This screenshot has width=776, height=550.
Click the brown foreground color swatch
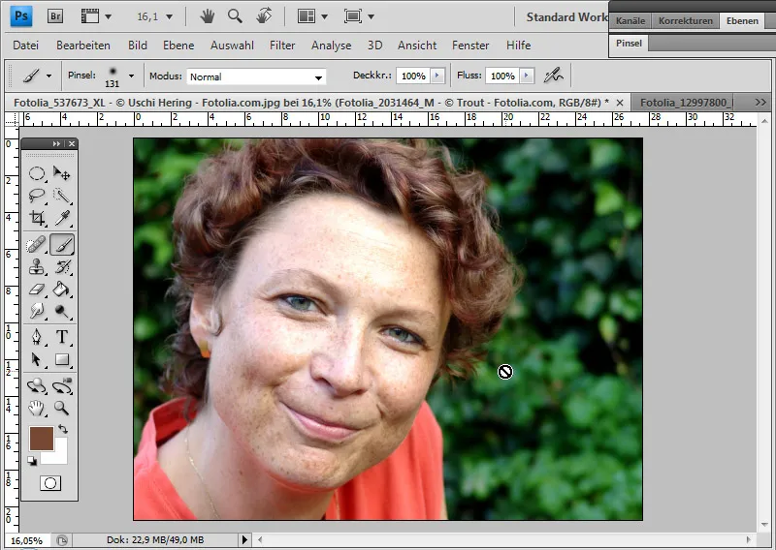click(x=41, y=439)
